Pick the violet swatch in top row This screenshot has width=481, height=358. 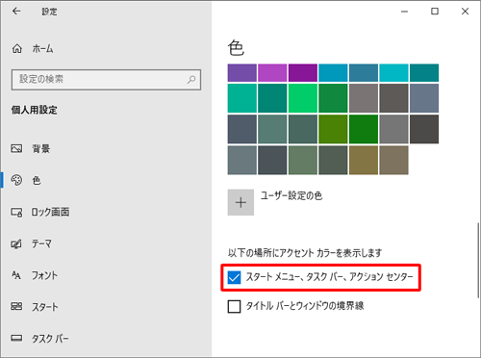pos(242,73)
